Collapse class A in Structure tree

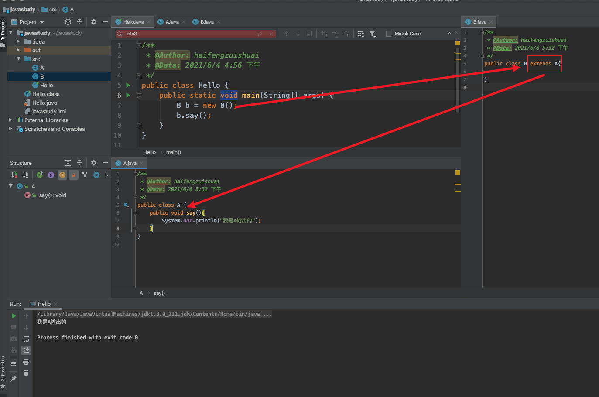coord(11,186)
